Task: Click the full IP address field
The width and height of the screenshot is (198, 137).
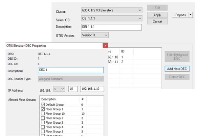Action: [92, 89]
